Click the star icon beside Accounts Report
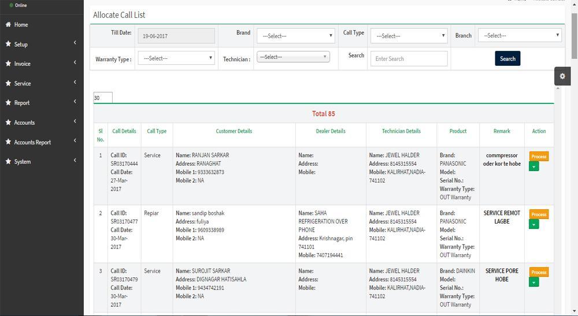Screen dimensions: 578x316 [8, 142]
